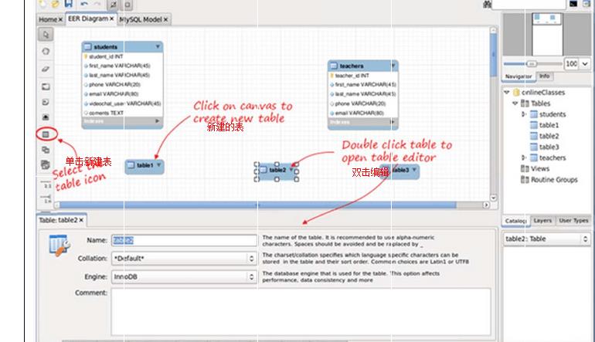Open the Info tab beside Navigator

coord(545,76)
